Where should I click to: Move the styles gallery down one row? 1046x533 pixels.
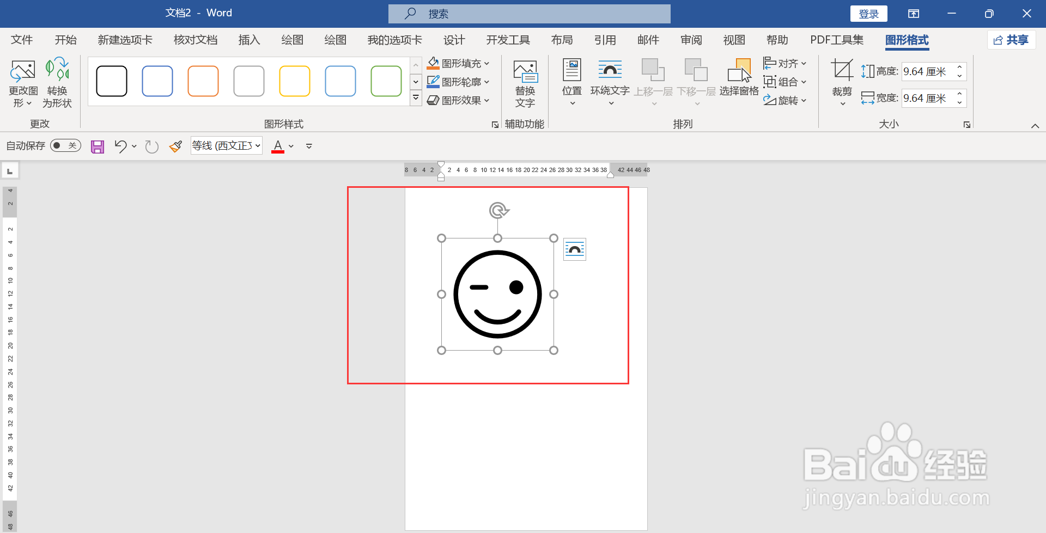(x=416, y=82)
